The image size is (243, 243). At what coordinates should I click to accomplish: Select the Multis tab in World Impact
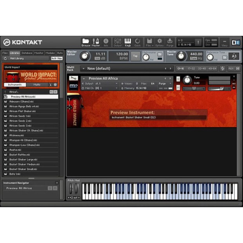tap(37, 85)
